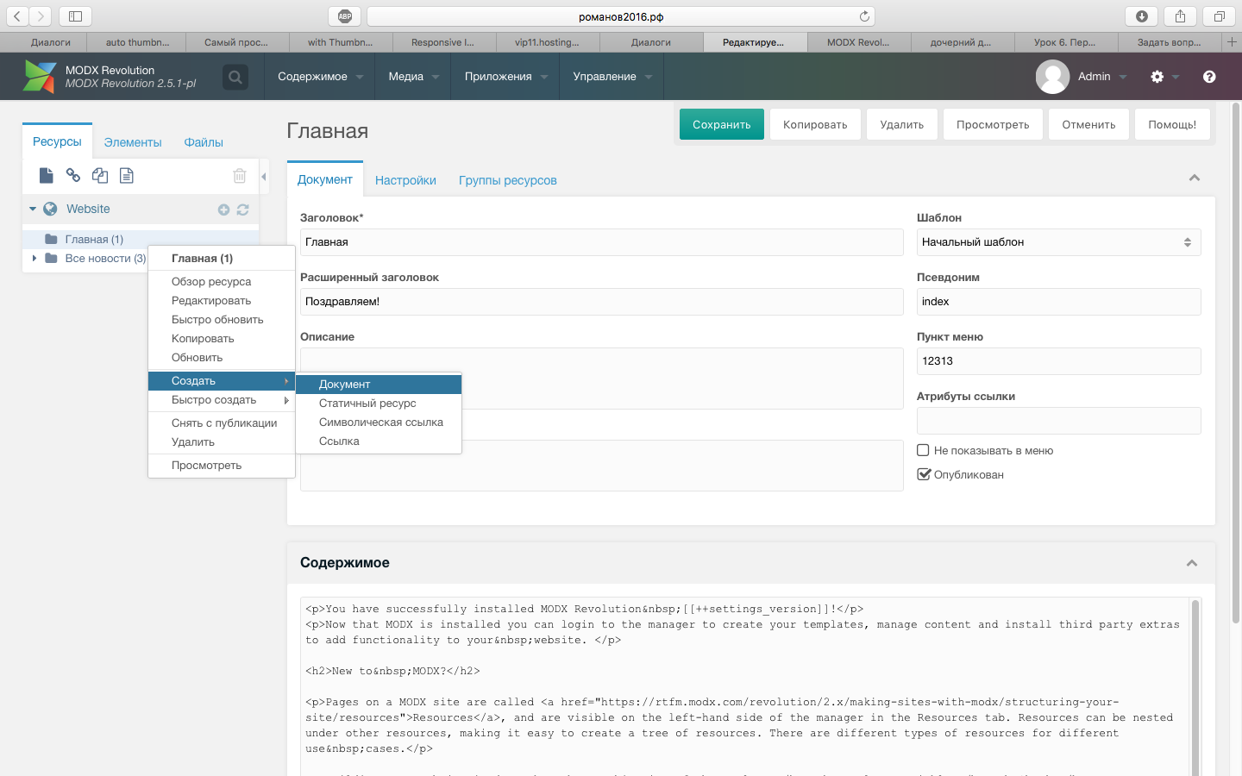Image resolution: width=1242 pixels, height=776 pixels.
Task: Select Обзор ресурса in context menu
Action: click(222, 282)
